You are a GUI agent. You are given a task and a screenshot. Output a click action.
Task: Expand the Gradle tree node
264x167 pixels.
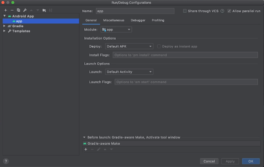tap(4, 26)
